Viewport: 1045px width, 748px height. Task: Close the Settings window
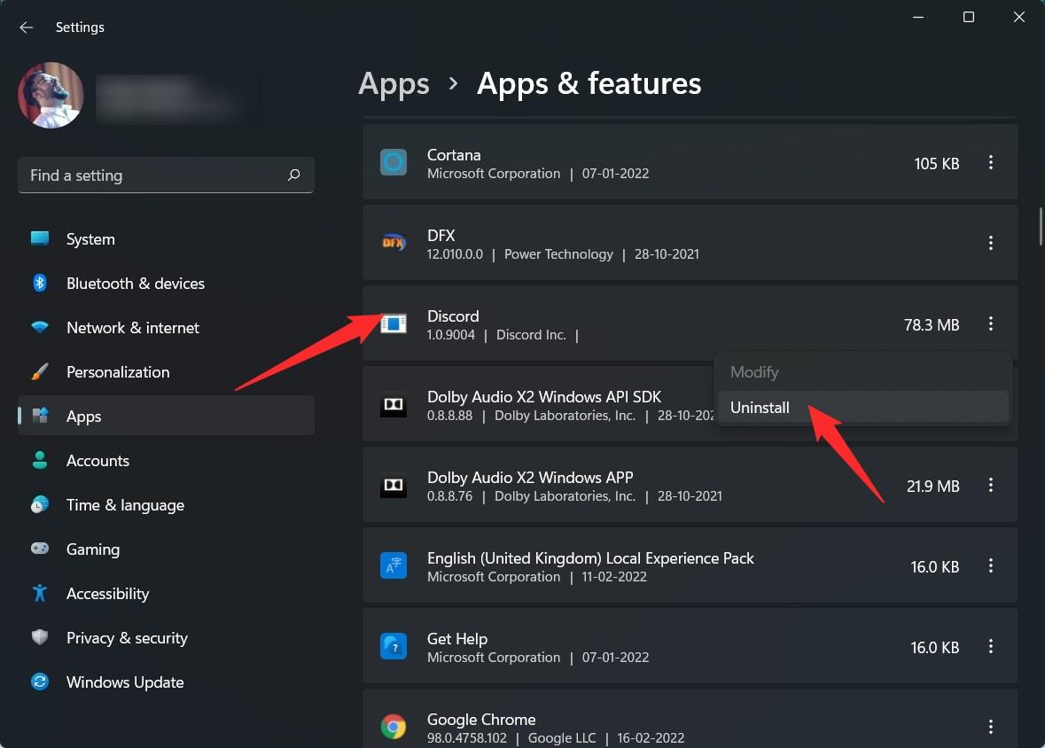click(x=1019, y=18)
